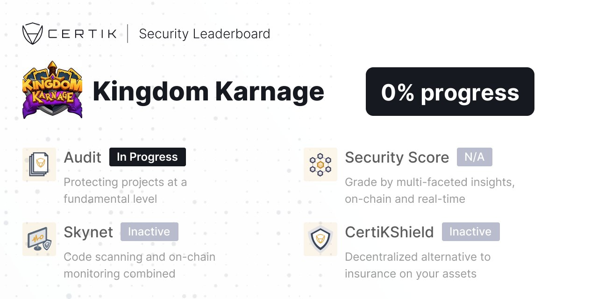This screenshot has height=299, width=598.
Task: Click the N/A security score badge
Action: tap(475, 157)
